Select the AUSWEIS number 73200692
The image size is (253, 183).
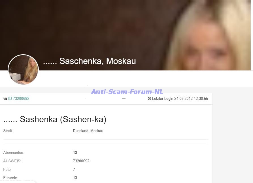coord(81,161)
